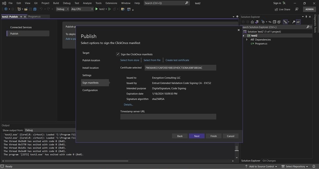Select the Configuration wizard step
The width and height of the screenshot is (319, 169).
[90, 90]
